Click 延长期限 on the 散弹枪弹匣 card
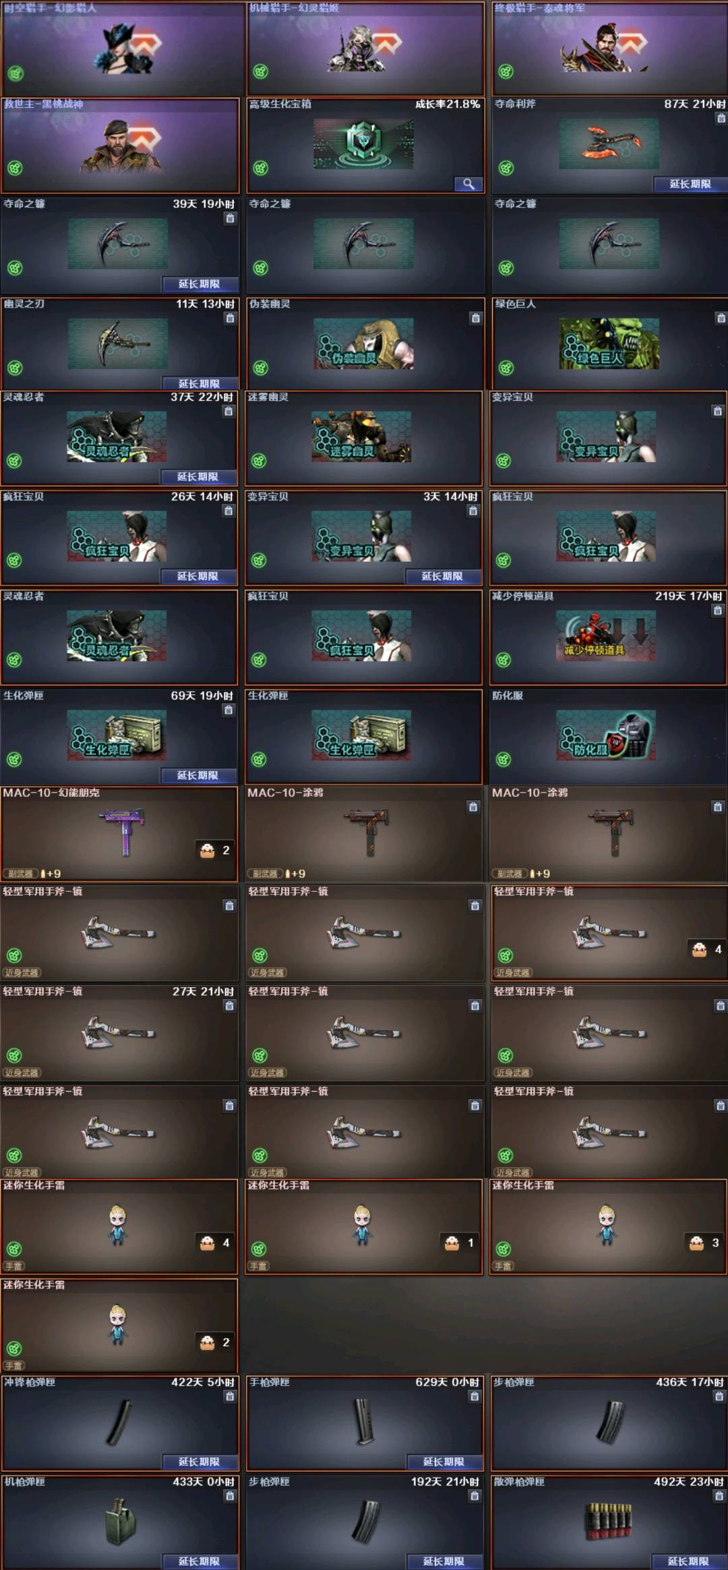The height and width of the screenshot is (1570, 728). click(688, 1561)
